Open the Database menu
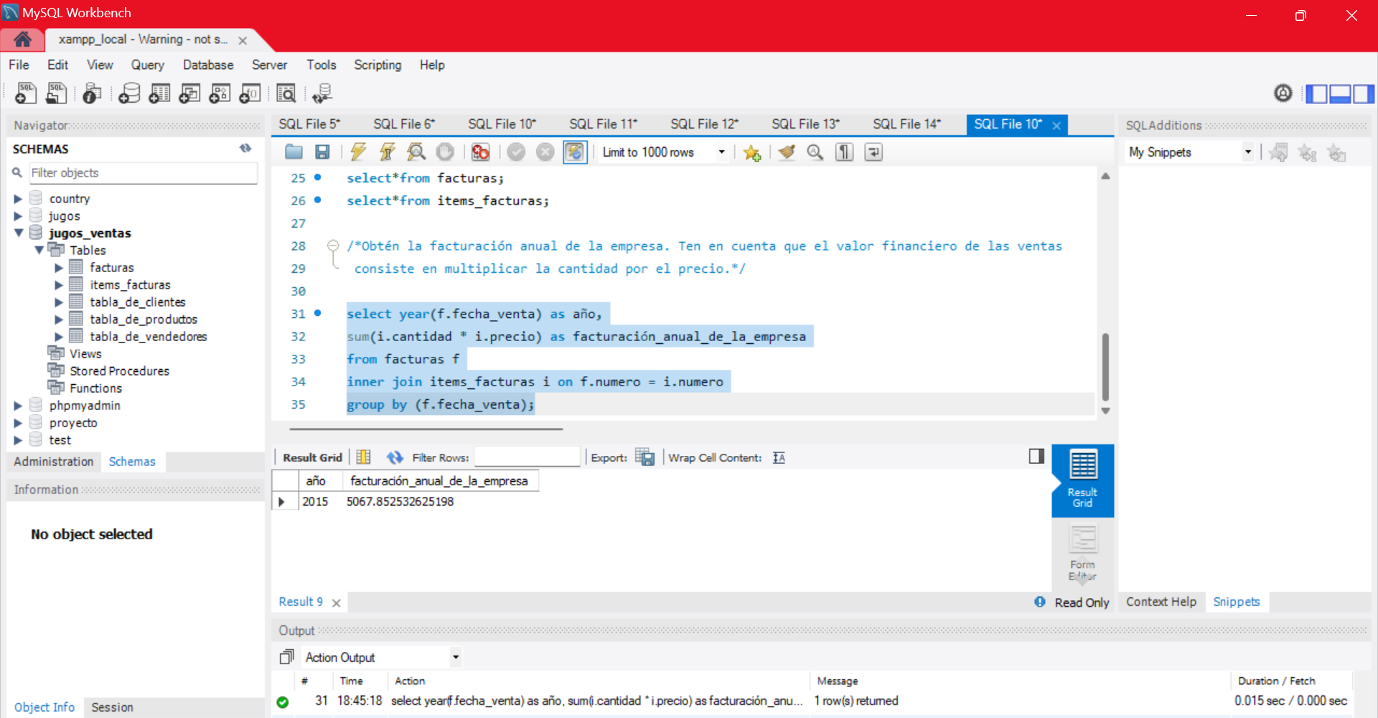The width and height of the screenshot is (1378, 718). point(208,65)
